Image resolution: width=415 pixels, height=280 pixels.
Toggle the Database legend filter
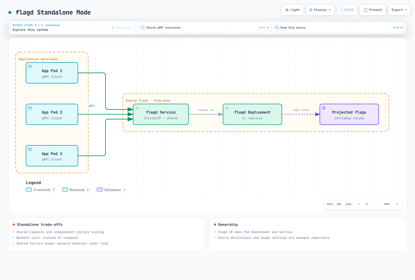click(x=112, y=190)
